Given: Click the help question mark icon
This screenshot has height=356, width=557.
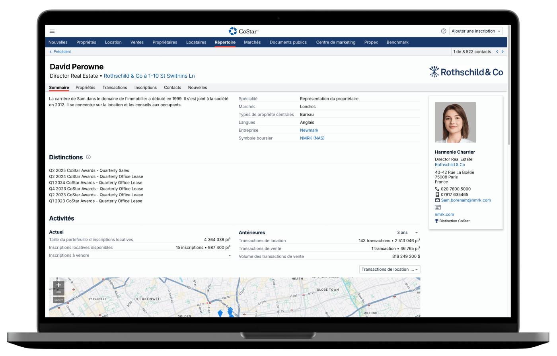Looking at the screenshot, I should click(x=444, y=31).
